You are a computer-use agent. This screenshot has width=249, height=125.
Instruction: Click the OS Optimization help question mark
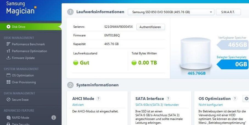(235, 99)
